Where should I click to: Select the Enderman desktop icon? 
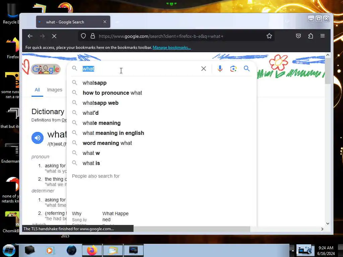[10, 153]
